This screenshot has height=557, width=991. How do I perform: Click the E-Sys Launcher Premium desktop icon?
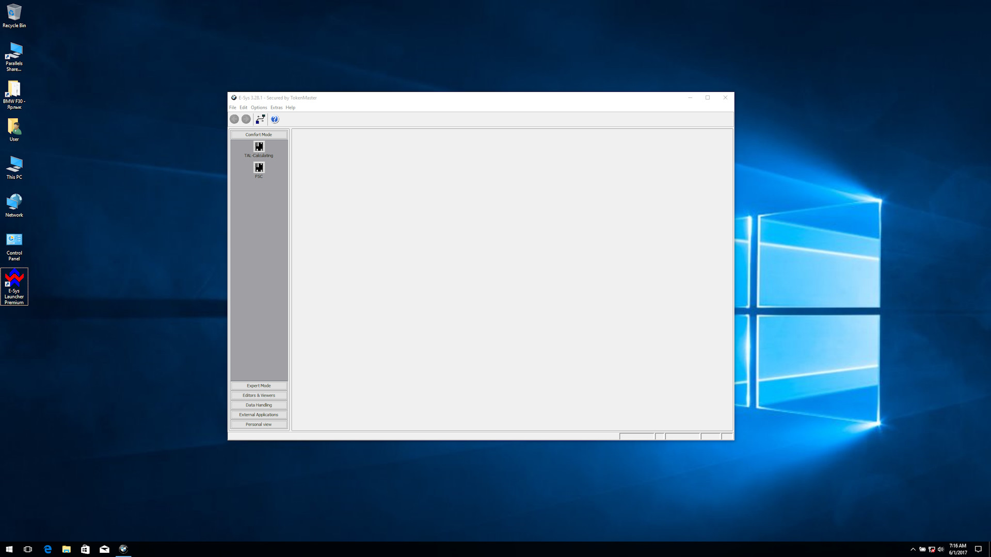point(14,286)
